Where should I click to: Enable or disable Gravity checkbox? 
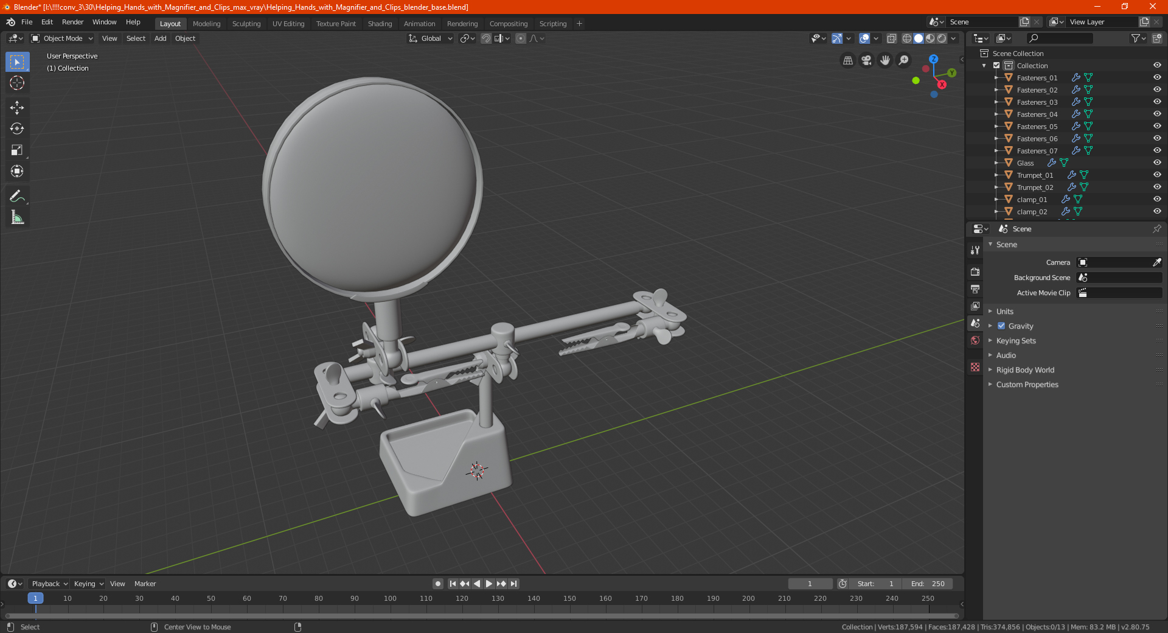click(1001, 326)
